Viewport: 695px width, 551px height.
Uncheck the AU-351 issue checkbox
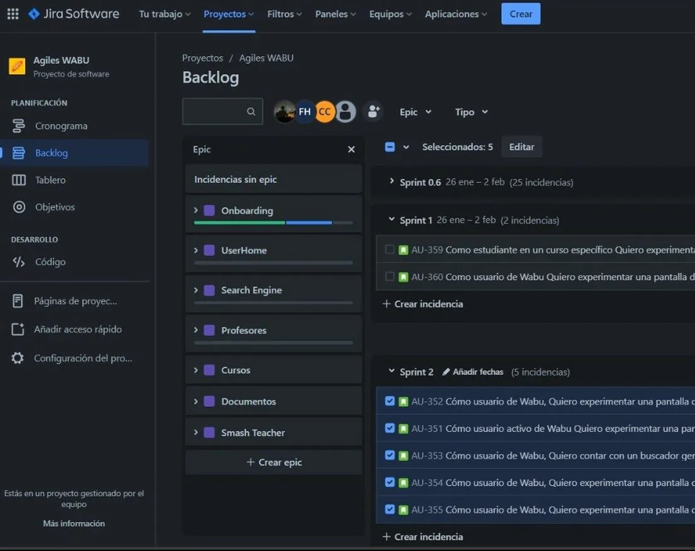390,428
